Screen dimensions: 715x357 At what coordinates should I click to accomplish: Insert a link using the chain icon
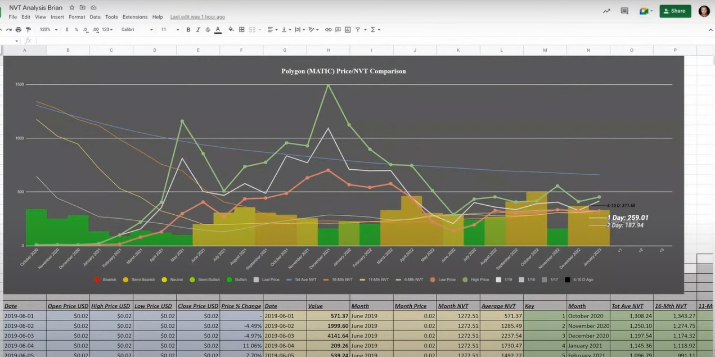tap(329, 29)
